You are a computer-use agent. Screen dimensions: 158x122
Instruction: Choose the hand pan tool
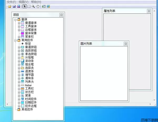click(x=38, y=6)
